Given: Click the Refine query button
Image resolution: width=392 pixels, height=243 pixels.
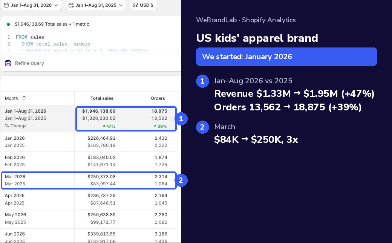Looking at the screenshot, I should 29,63.
